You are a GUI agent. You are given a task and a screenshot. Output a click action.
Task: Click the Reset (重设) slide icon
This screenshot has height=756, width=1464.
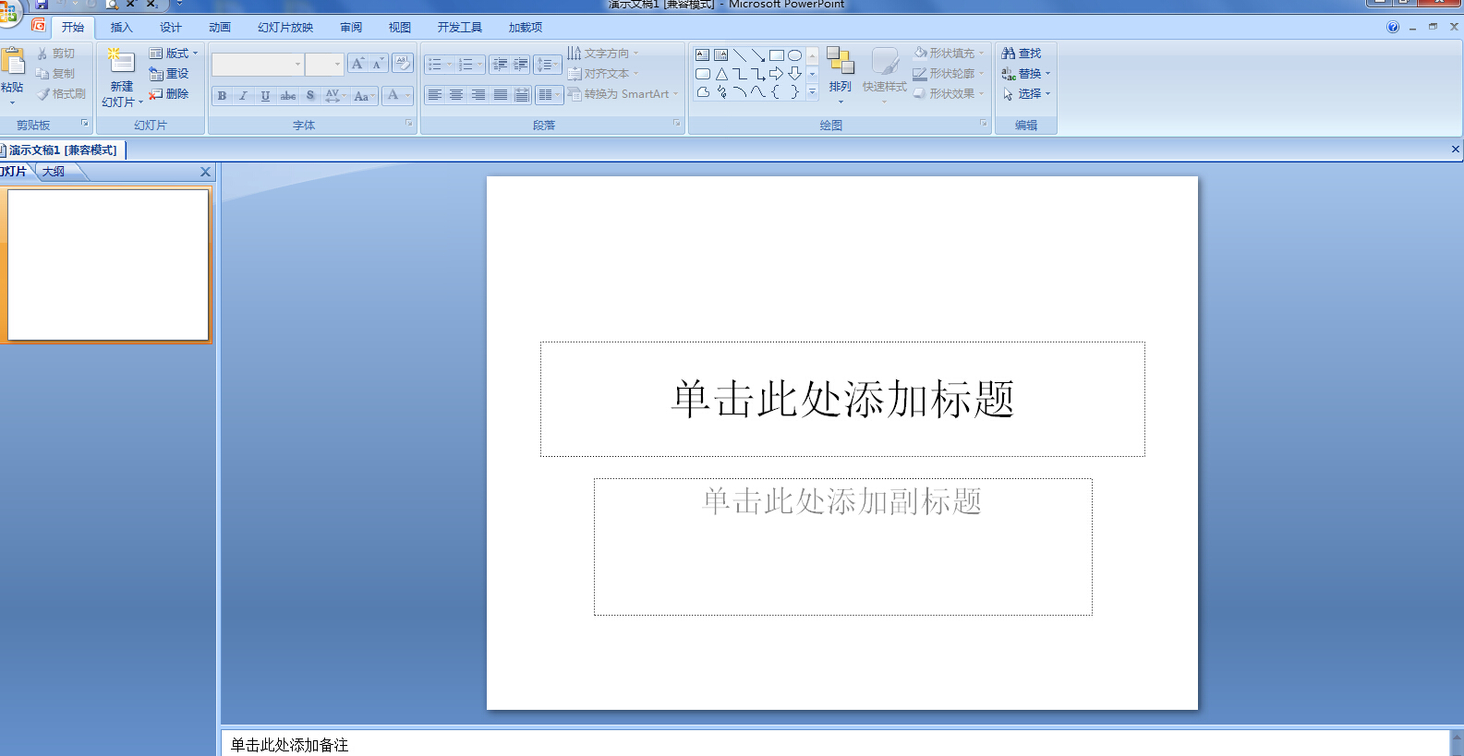[x=156, y=74]
